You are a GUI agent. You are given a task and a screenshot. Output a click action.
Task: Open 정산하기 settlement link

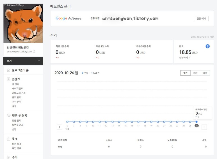click(185, 58)
